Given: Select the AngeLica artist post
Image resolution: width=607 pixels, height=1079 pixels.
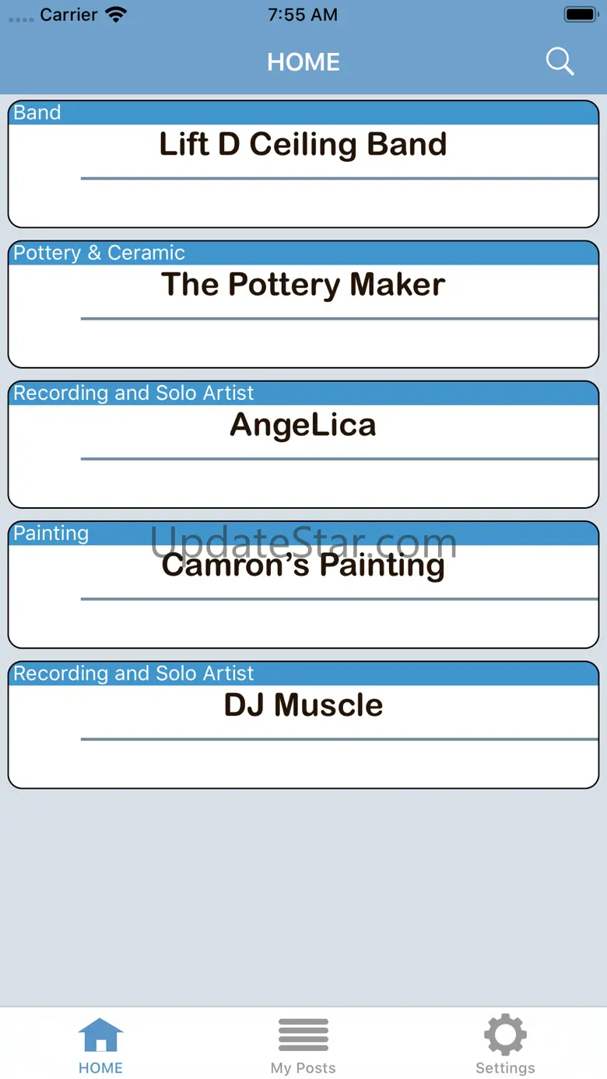Looking at the screenshot, I should 303,444.
